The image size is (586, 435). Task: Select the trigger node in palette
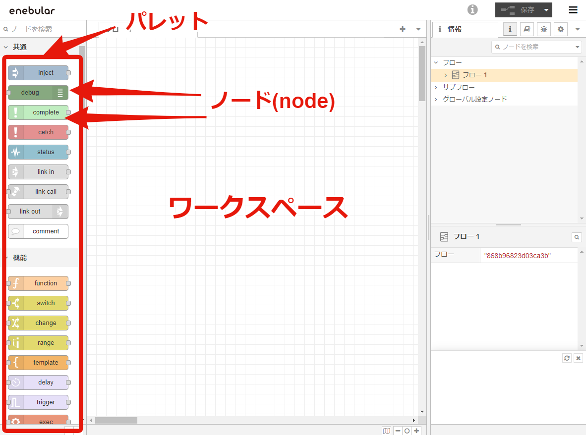38,402
